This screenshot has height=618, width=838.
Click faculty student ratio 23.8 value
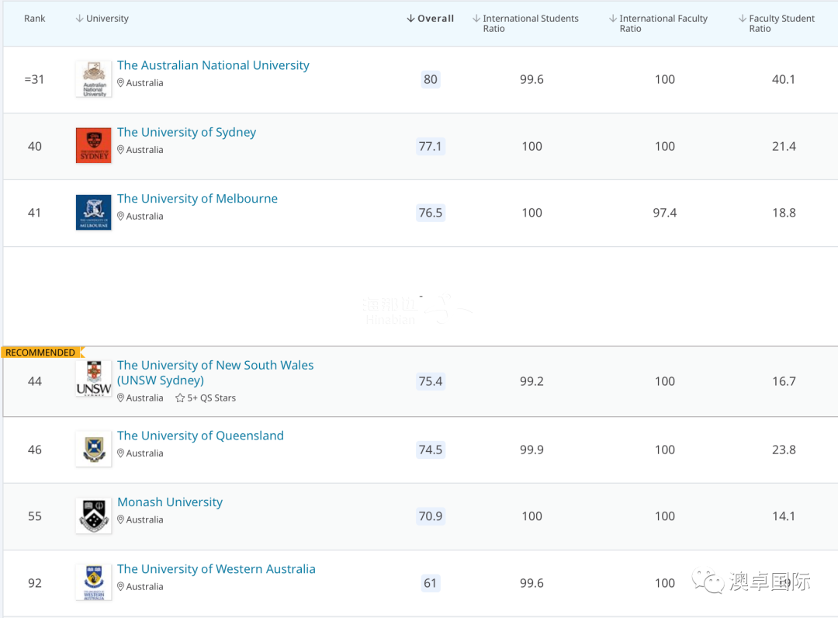click(x=784, y=450)
